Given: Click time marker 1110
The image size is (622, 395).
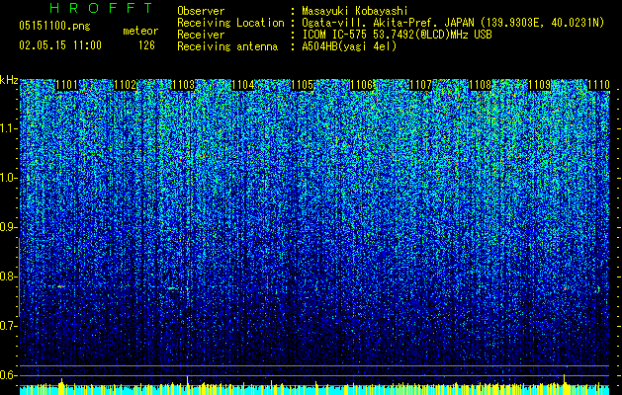Looking at the screenshot, I should coord(598,85).
